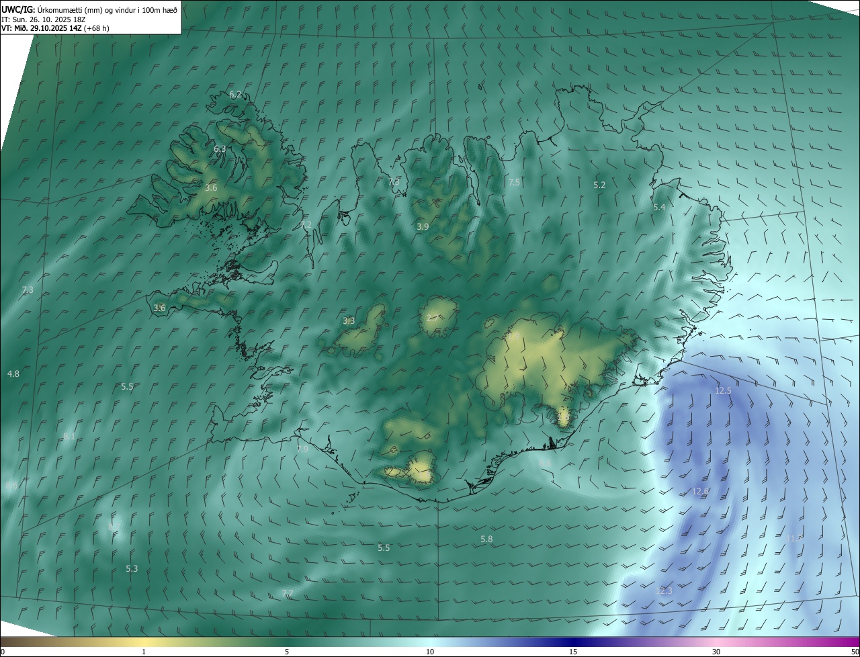
Task: Click colour scale tick label 10
Action: [x=430, y=652]
